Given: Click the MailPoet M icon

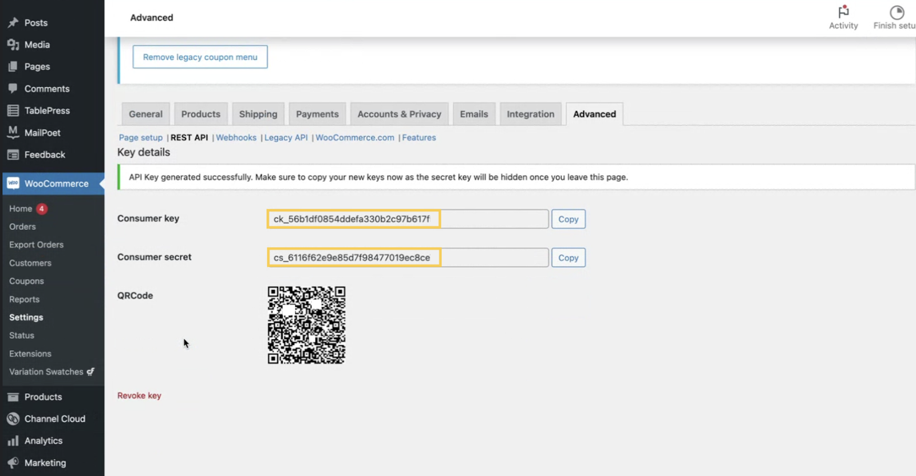Looking at the screenshot, I should [13, 132].
